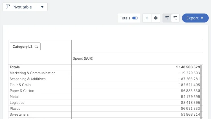
Task: Select the Logistics category row
Action: click(x=17, y=103)
